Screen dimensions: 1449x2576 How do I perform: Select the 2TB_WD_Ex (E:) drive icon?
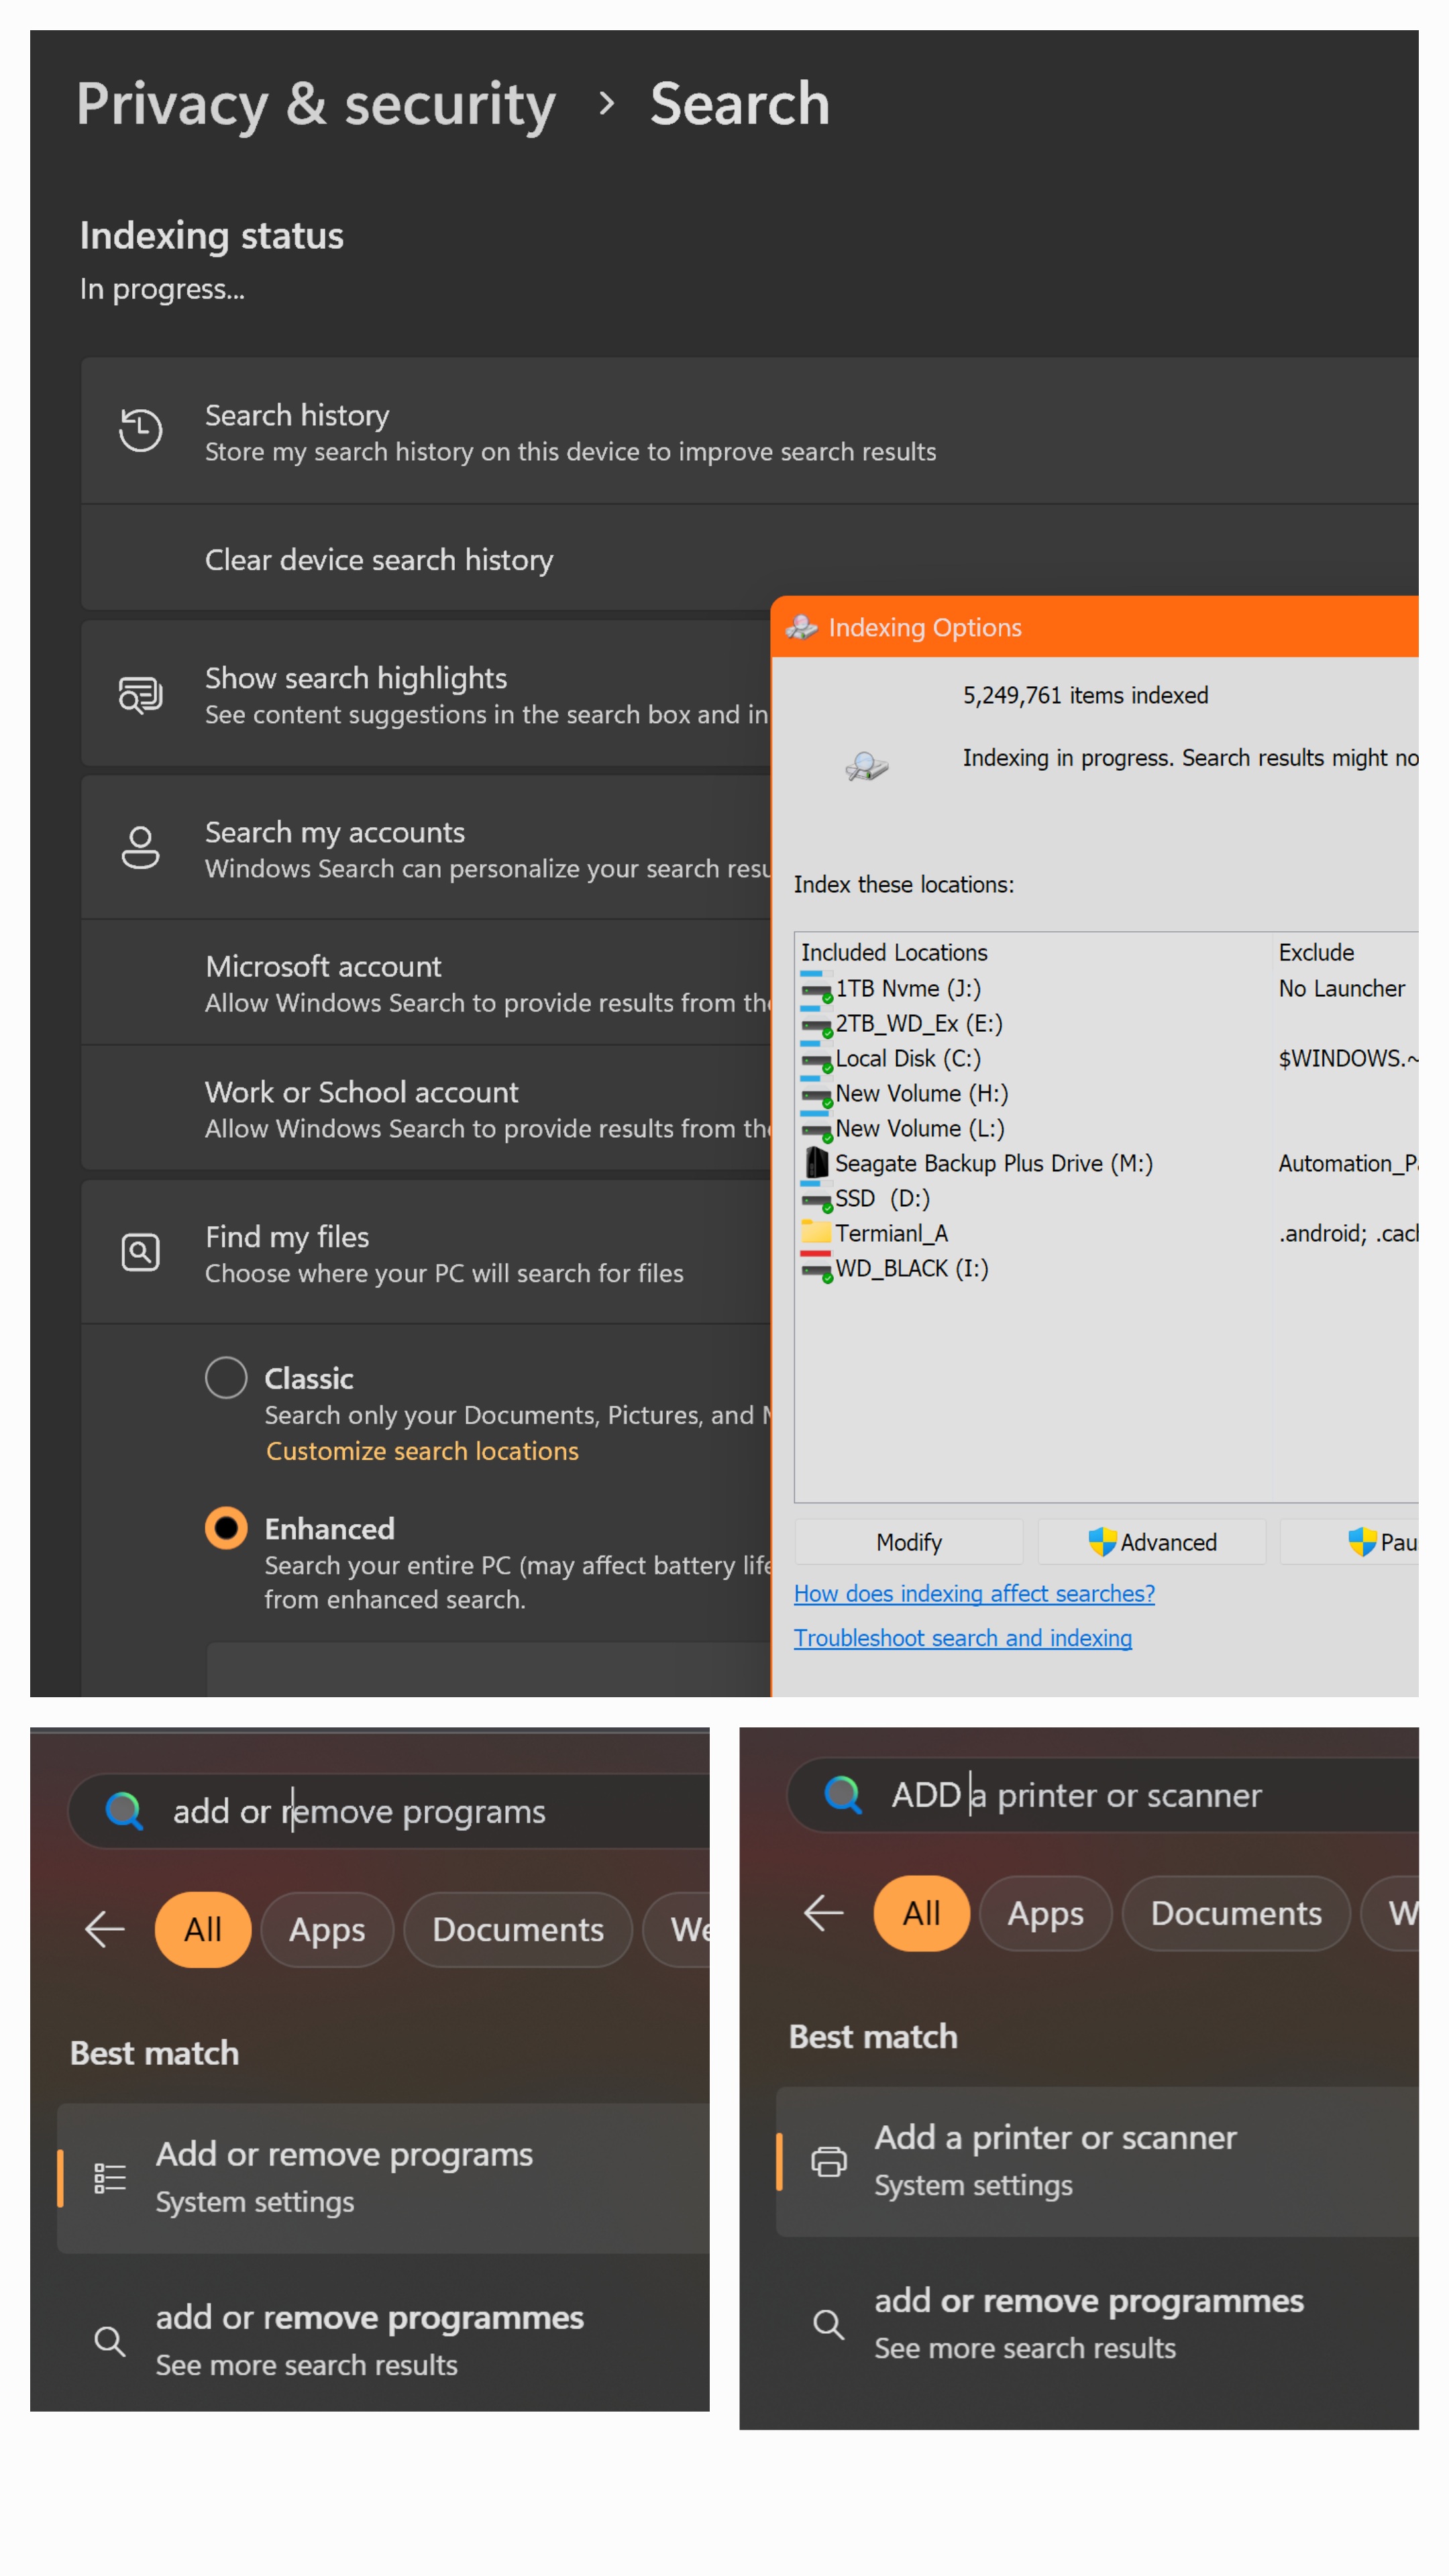point(816,1023)
